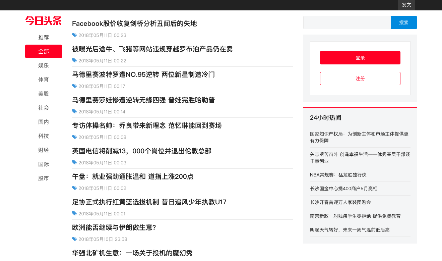Click timestamp 2018年05月11日 00:02

pos(102,188)
